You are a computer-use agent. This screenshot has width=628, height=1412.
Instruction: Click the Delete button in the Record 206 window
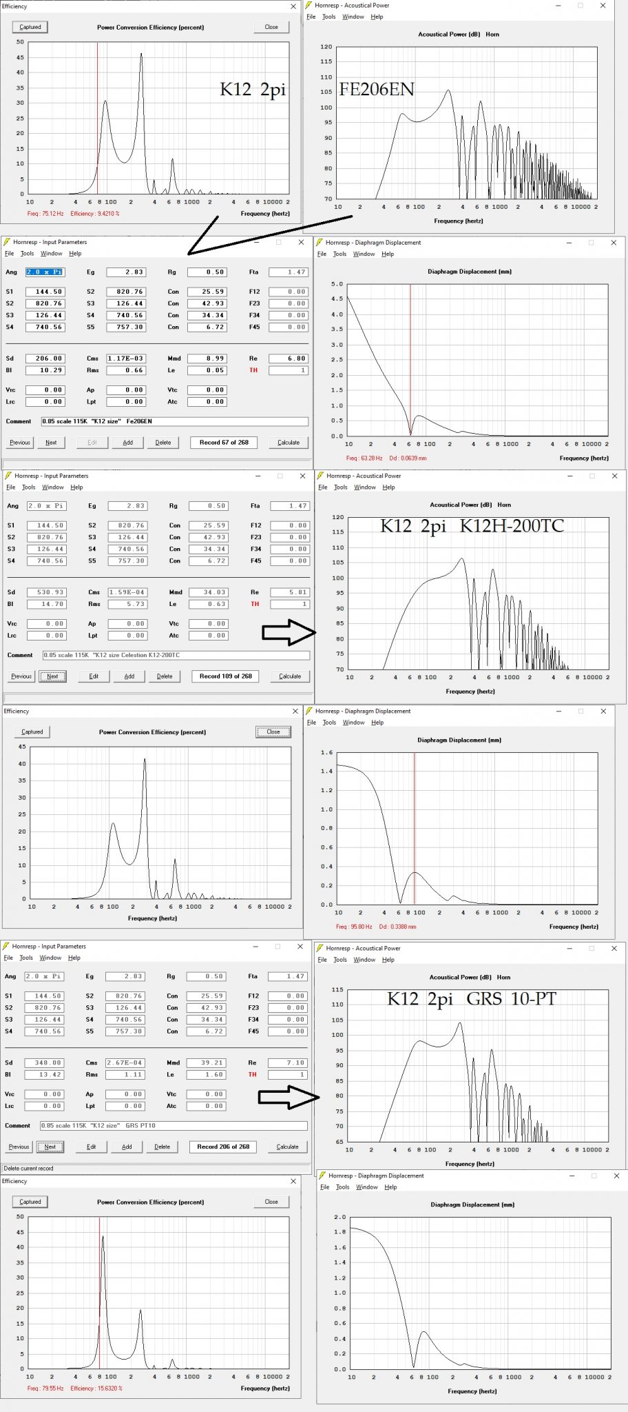(163, 1147)
